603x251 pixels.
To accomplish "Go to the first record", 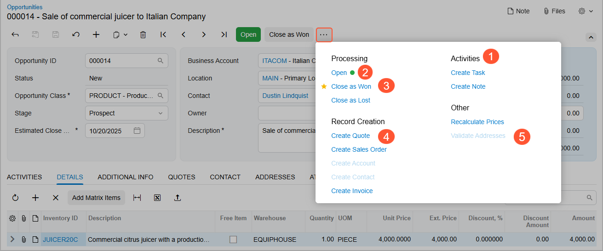I will click(x=163, y=34).
